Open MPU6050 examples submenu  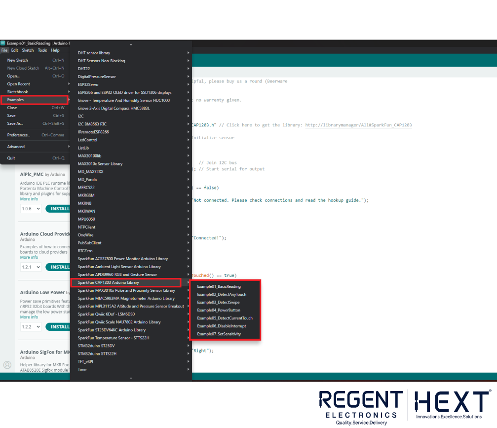pos(131,219)
